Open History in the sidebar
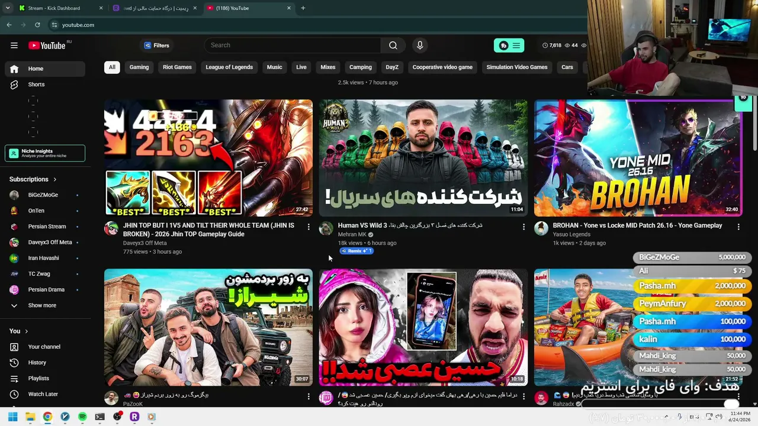The height and width of the screenshot is (426, 758). tap(45, 363)
